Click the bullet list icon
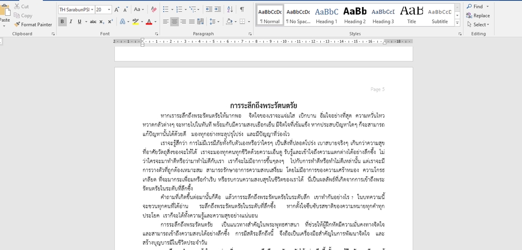This screenshot has width=522, height=250. tap(166, 9)
